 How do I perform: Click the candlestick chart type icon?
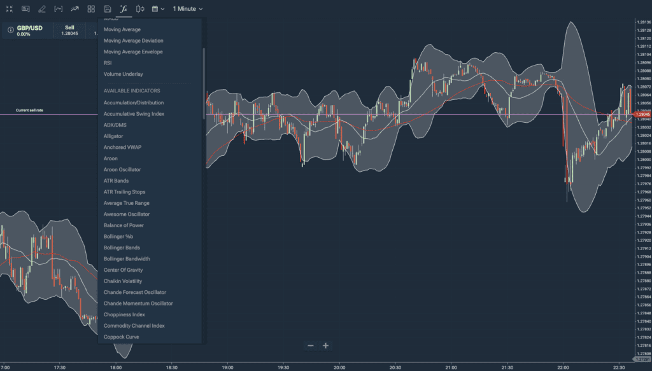[x=140, y=9]
